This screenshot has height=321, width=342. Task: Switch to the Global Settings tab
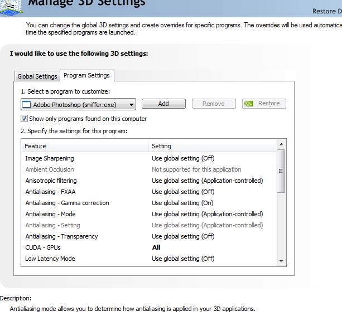click(x=37, y=76)
